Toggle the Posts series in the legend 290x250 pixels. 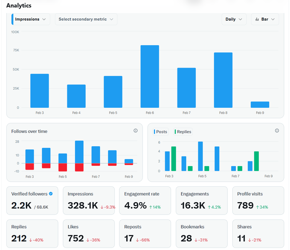(161, 132)
